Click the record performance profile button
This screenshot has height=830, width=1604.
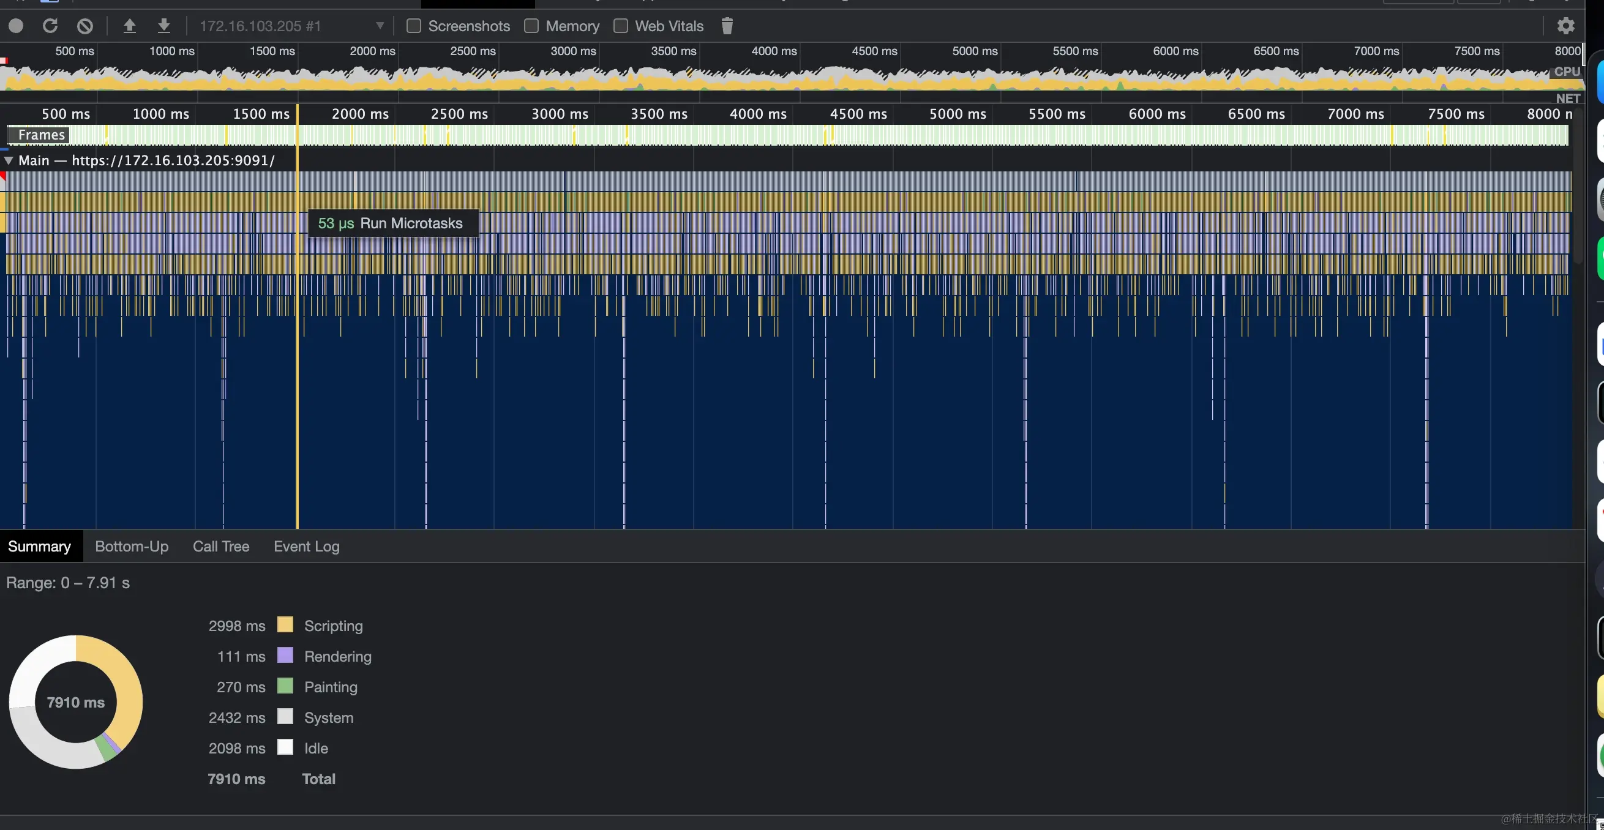(16, 26)
